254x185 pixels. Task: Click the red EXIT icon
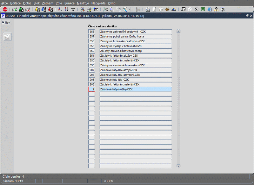[x=5, y=10]
